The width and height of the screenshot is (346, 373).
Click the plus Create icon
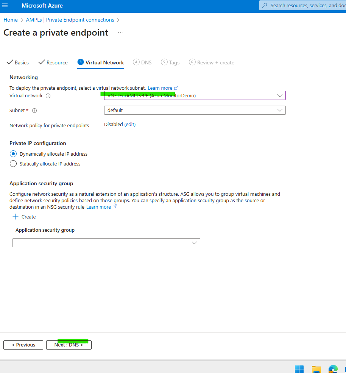coord(16,217)
